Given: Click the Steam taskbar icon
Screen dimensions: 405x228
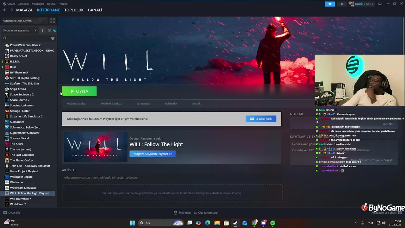Looking at the screenshot, I should (235, 223).
